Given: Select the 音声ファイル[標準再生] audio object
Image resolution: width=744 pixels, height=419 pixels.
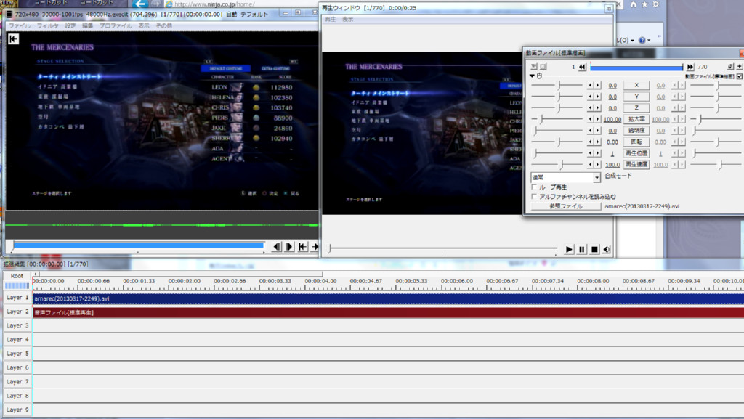Looking at the screenshot, I should tap(388, 312).
